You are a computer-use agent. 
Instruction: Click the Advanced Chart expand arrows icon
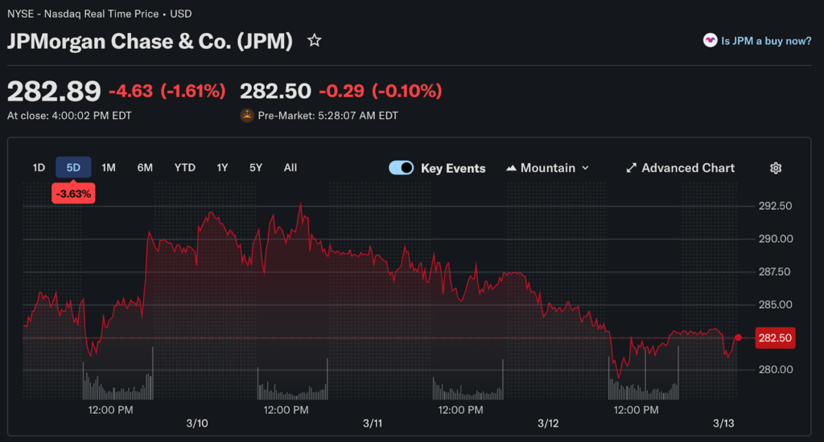tap(631, 168)
